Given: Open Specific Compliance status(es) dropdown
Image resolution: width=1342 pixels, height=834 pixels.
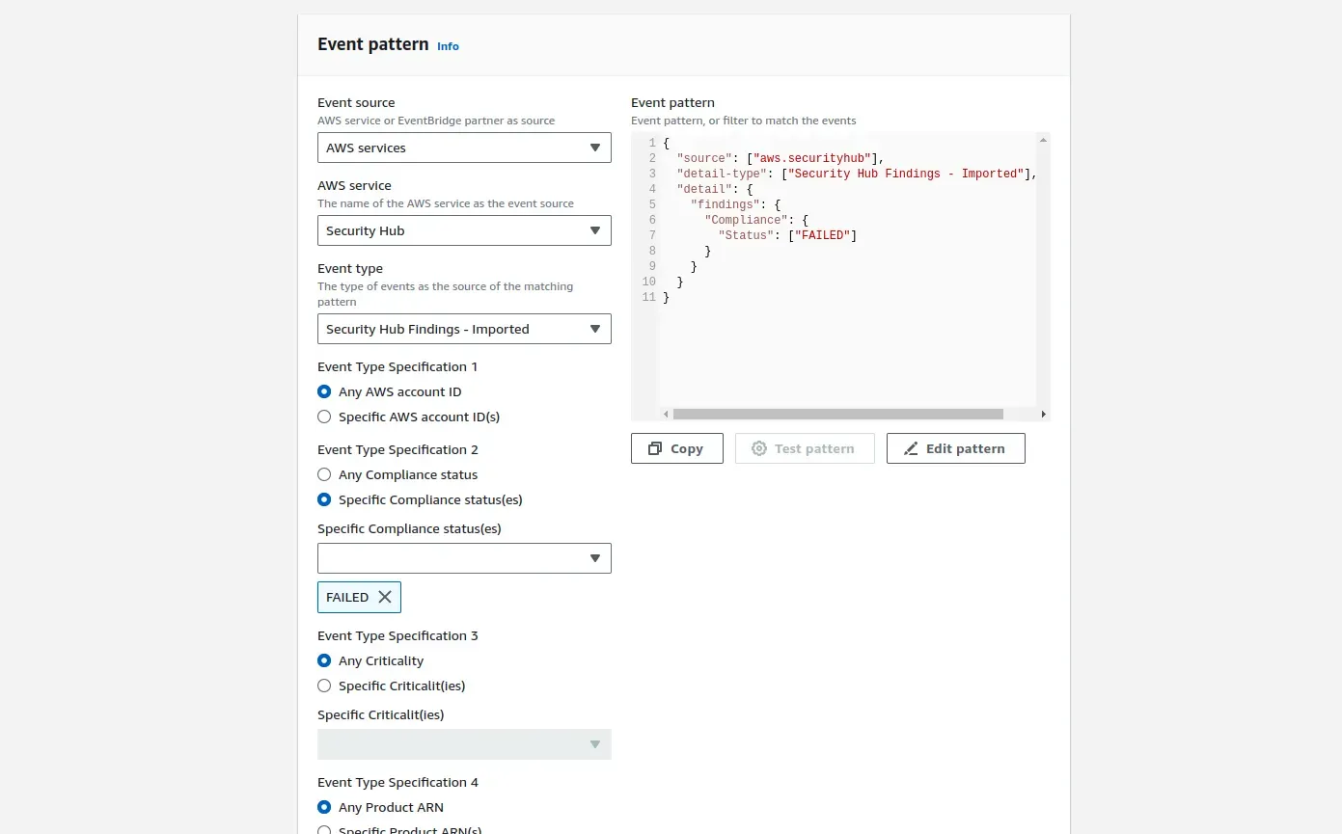Looking at the screenshot, I should click(464, 558).
